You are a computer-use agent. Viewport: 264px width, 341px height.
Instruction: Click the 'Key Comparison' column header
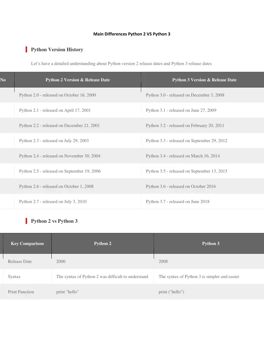pyautogui.click(x=27, y=244)
